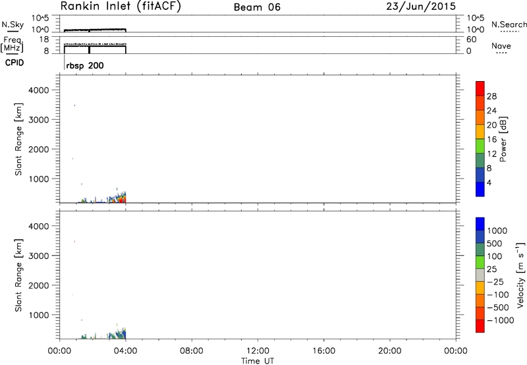Click the "Rankin Inlet (fitACF)" plot title
The height and width of the screenshot is (365, 527).
(x=121, y=7)
